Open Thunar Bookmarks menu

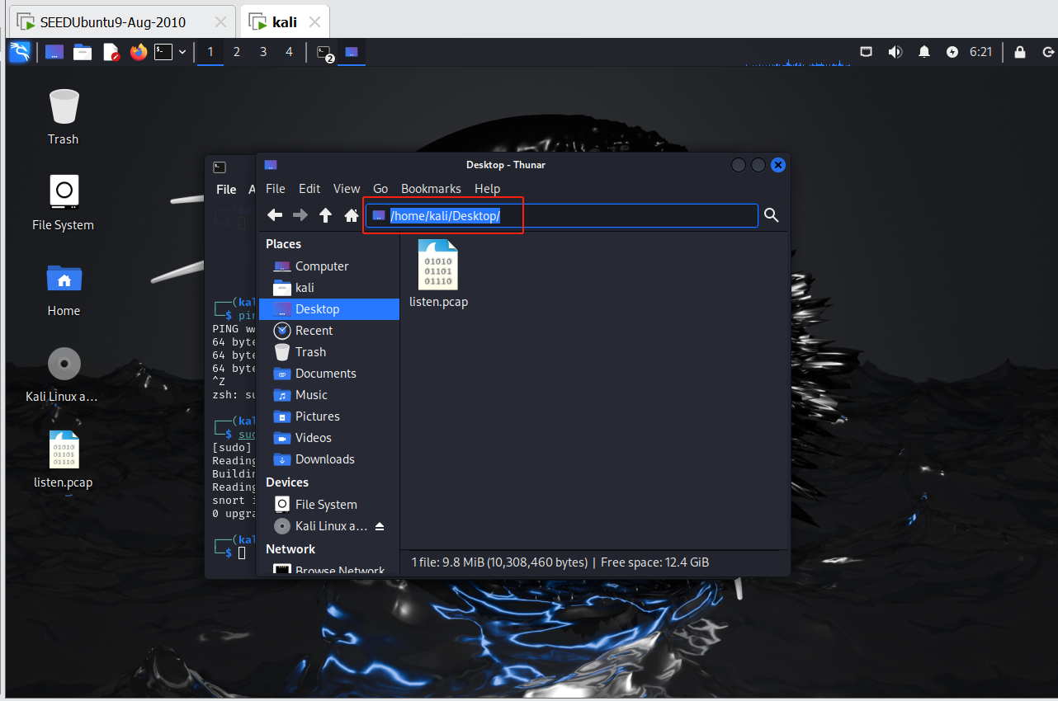coord(431,189)
